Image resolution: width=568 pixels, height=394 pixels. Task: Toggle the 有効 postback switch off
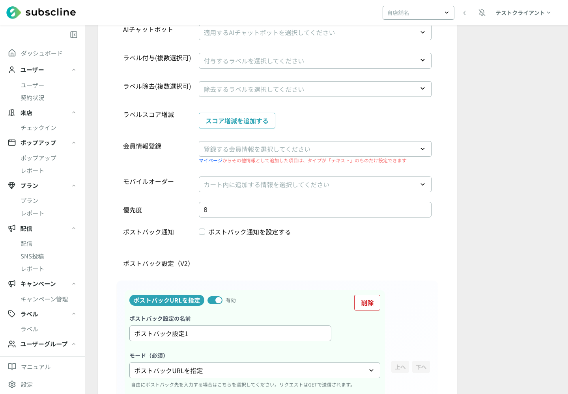point(215,300)
